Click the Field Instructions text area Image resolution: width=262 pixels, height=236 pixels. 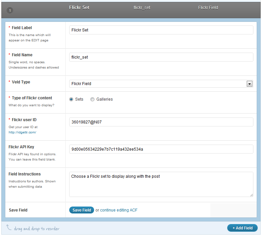[161, 184]
